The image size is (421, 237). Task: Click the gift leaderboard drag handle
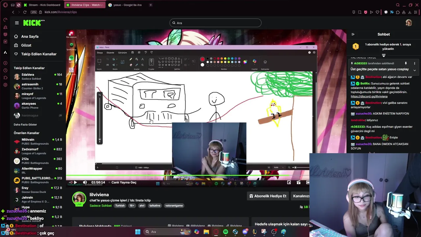pyautogui.click(x=384, y=56)
